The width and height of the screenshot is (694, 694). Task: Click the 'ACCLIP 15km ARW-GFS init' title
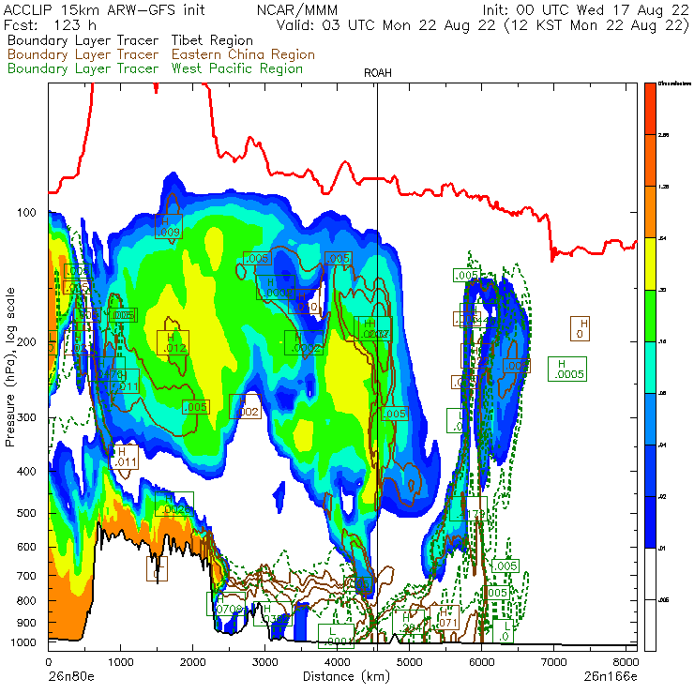pyautogui.click(x=104, y=9)
